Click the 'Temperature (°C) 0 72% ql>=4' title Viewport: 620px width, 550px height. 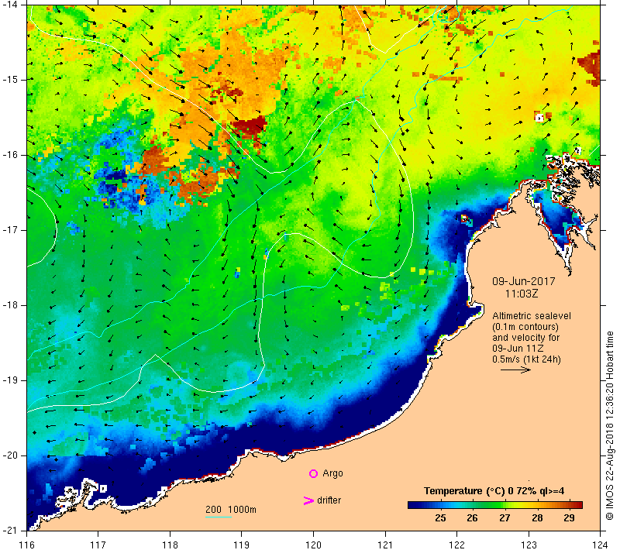494,491
